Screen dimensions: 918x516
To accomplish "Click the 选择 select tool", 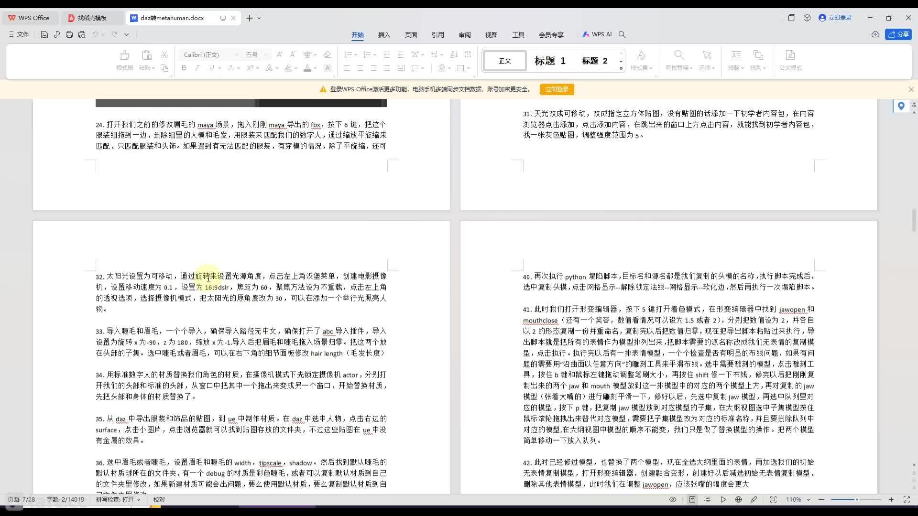I will click(x=707, y=61).
